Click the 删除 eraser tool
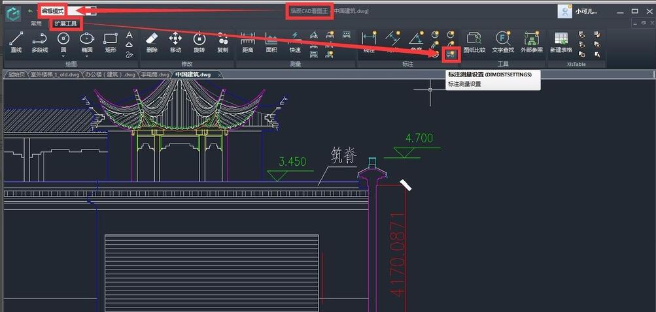The width and height of the screenshot is (656, 312). click(x=152, y=41)
